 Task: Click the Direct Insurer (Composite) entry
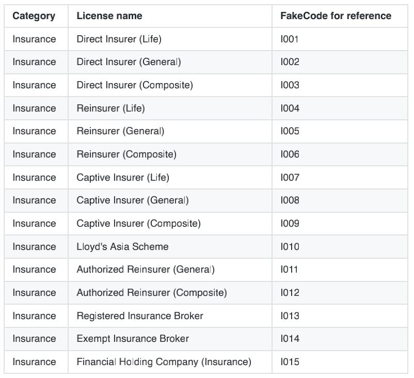[x=134, y=85]
